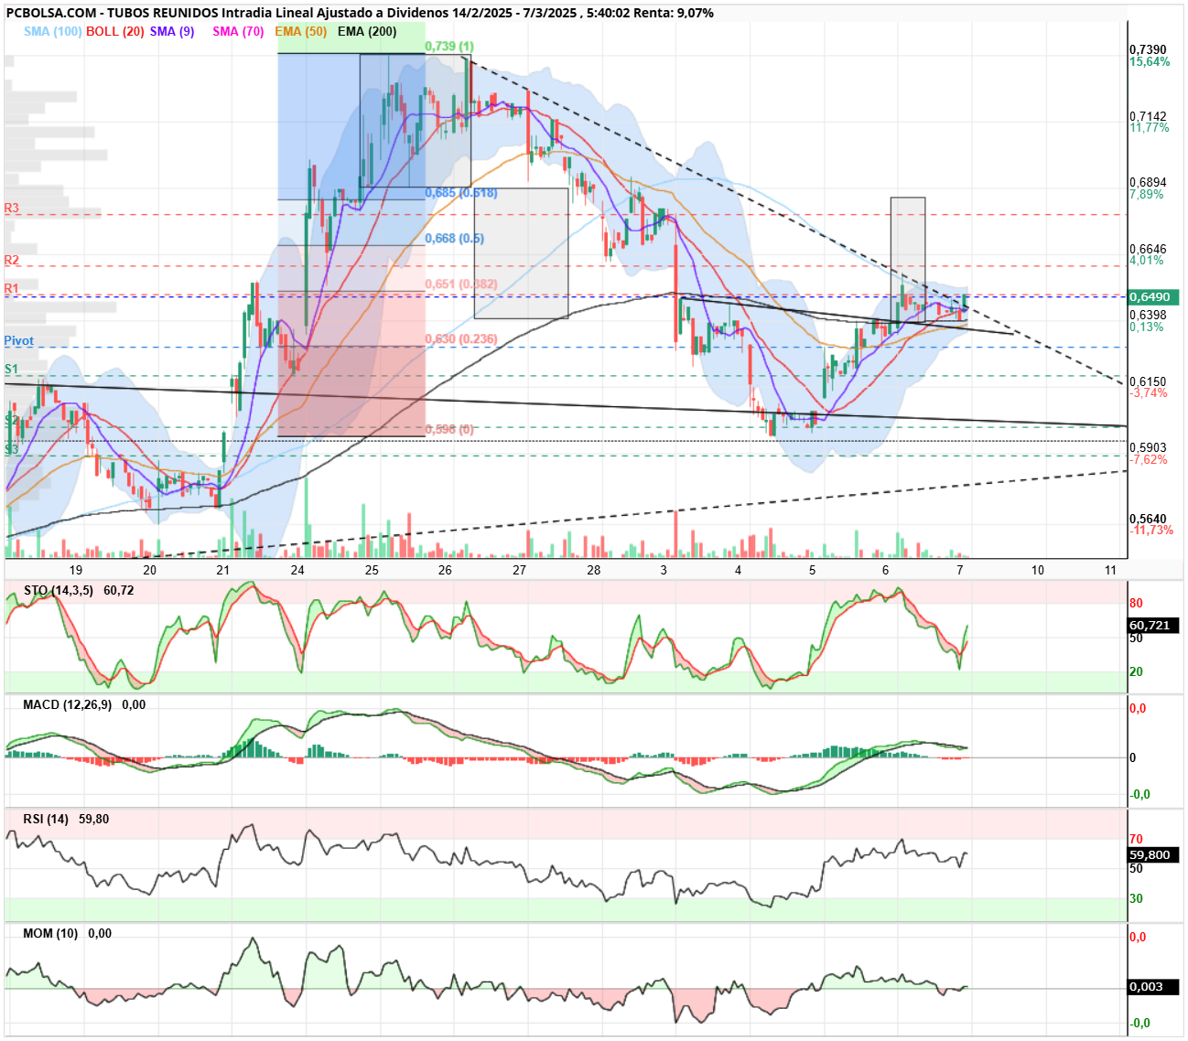
Task: Select the 0,5640 price axis value
Action: pos(1148,519)
